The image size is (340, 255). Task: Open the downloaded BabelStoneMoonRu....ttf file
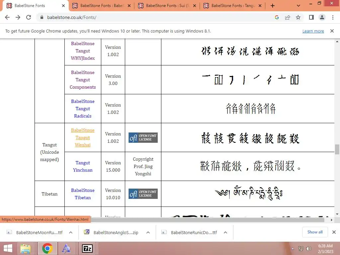35,232
